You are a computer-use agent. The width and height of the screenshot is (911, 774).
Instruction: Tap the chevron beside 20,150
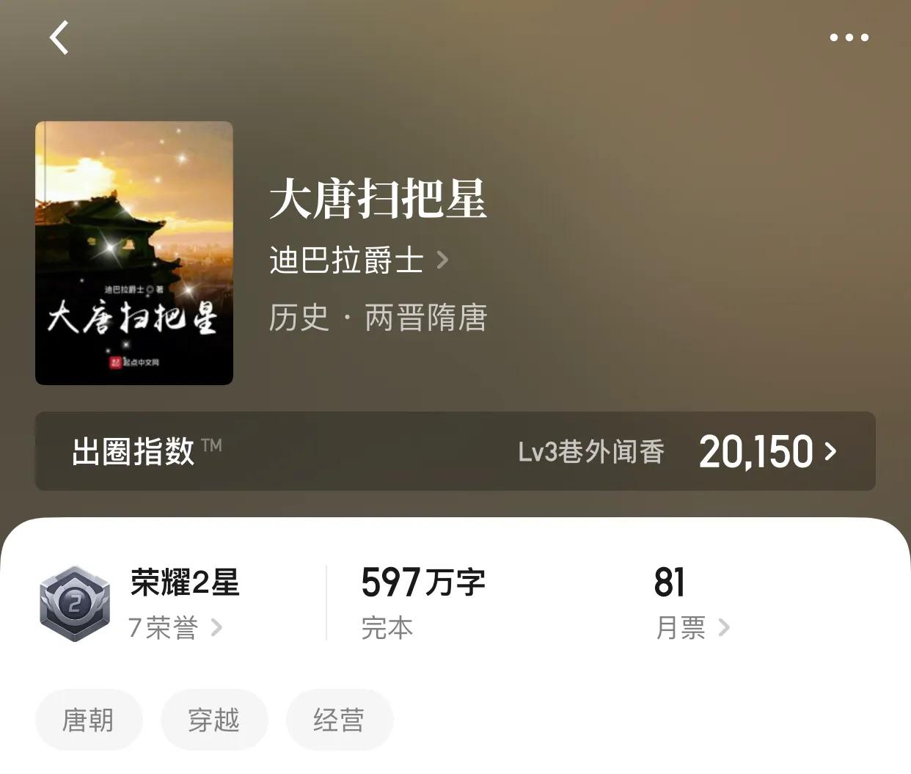(x=830, y=451)
